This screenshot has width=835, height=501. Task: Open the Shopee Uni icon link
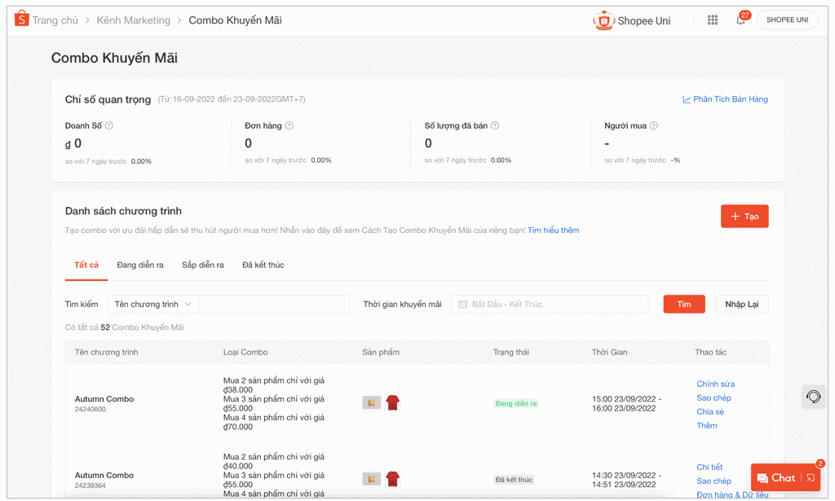point(603,20)
